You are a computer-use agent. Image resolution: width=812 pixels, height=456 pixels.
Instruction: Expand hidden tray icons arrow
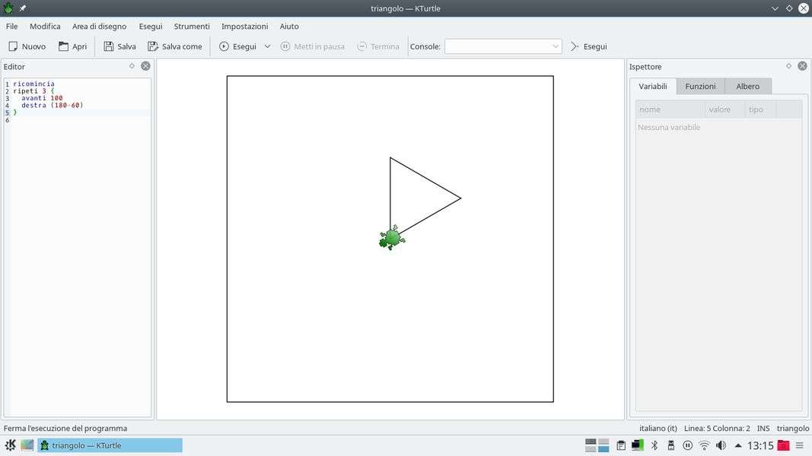point(738,445)
